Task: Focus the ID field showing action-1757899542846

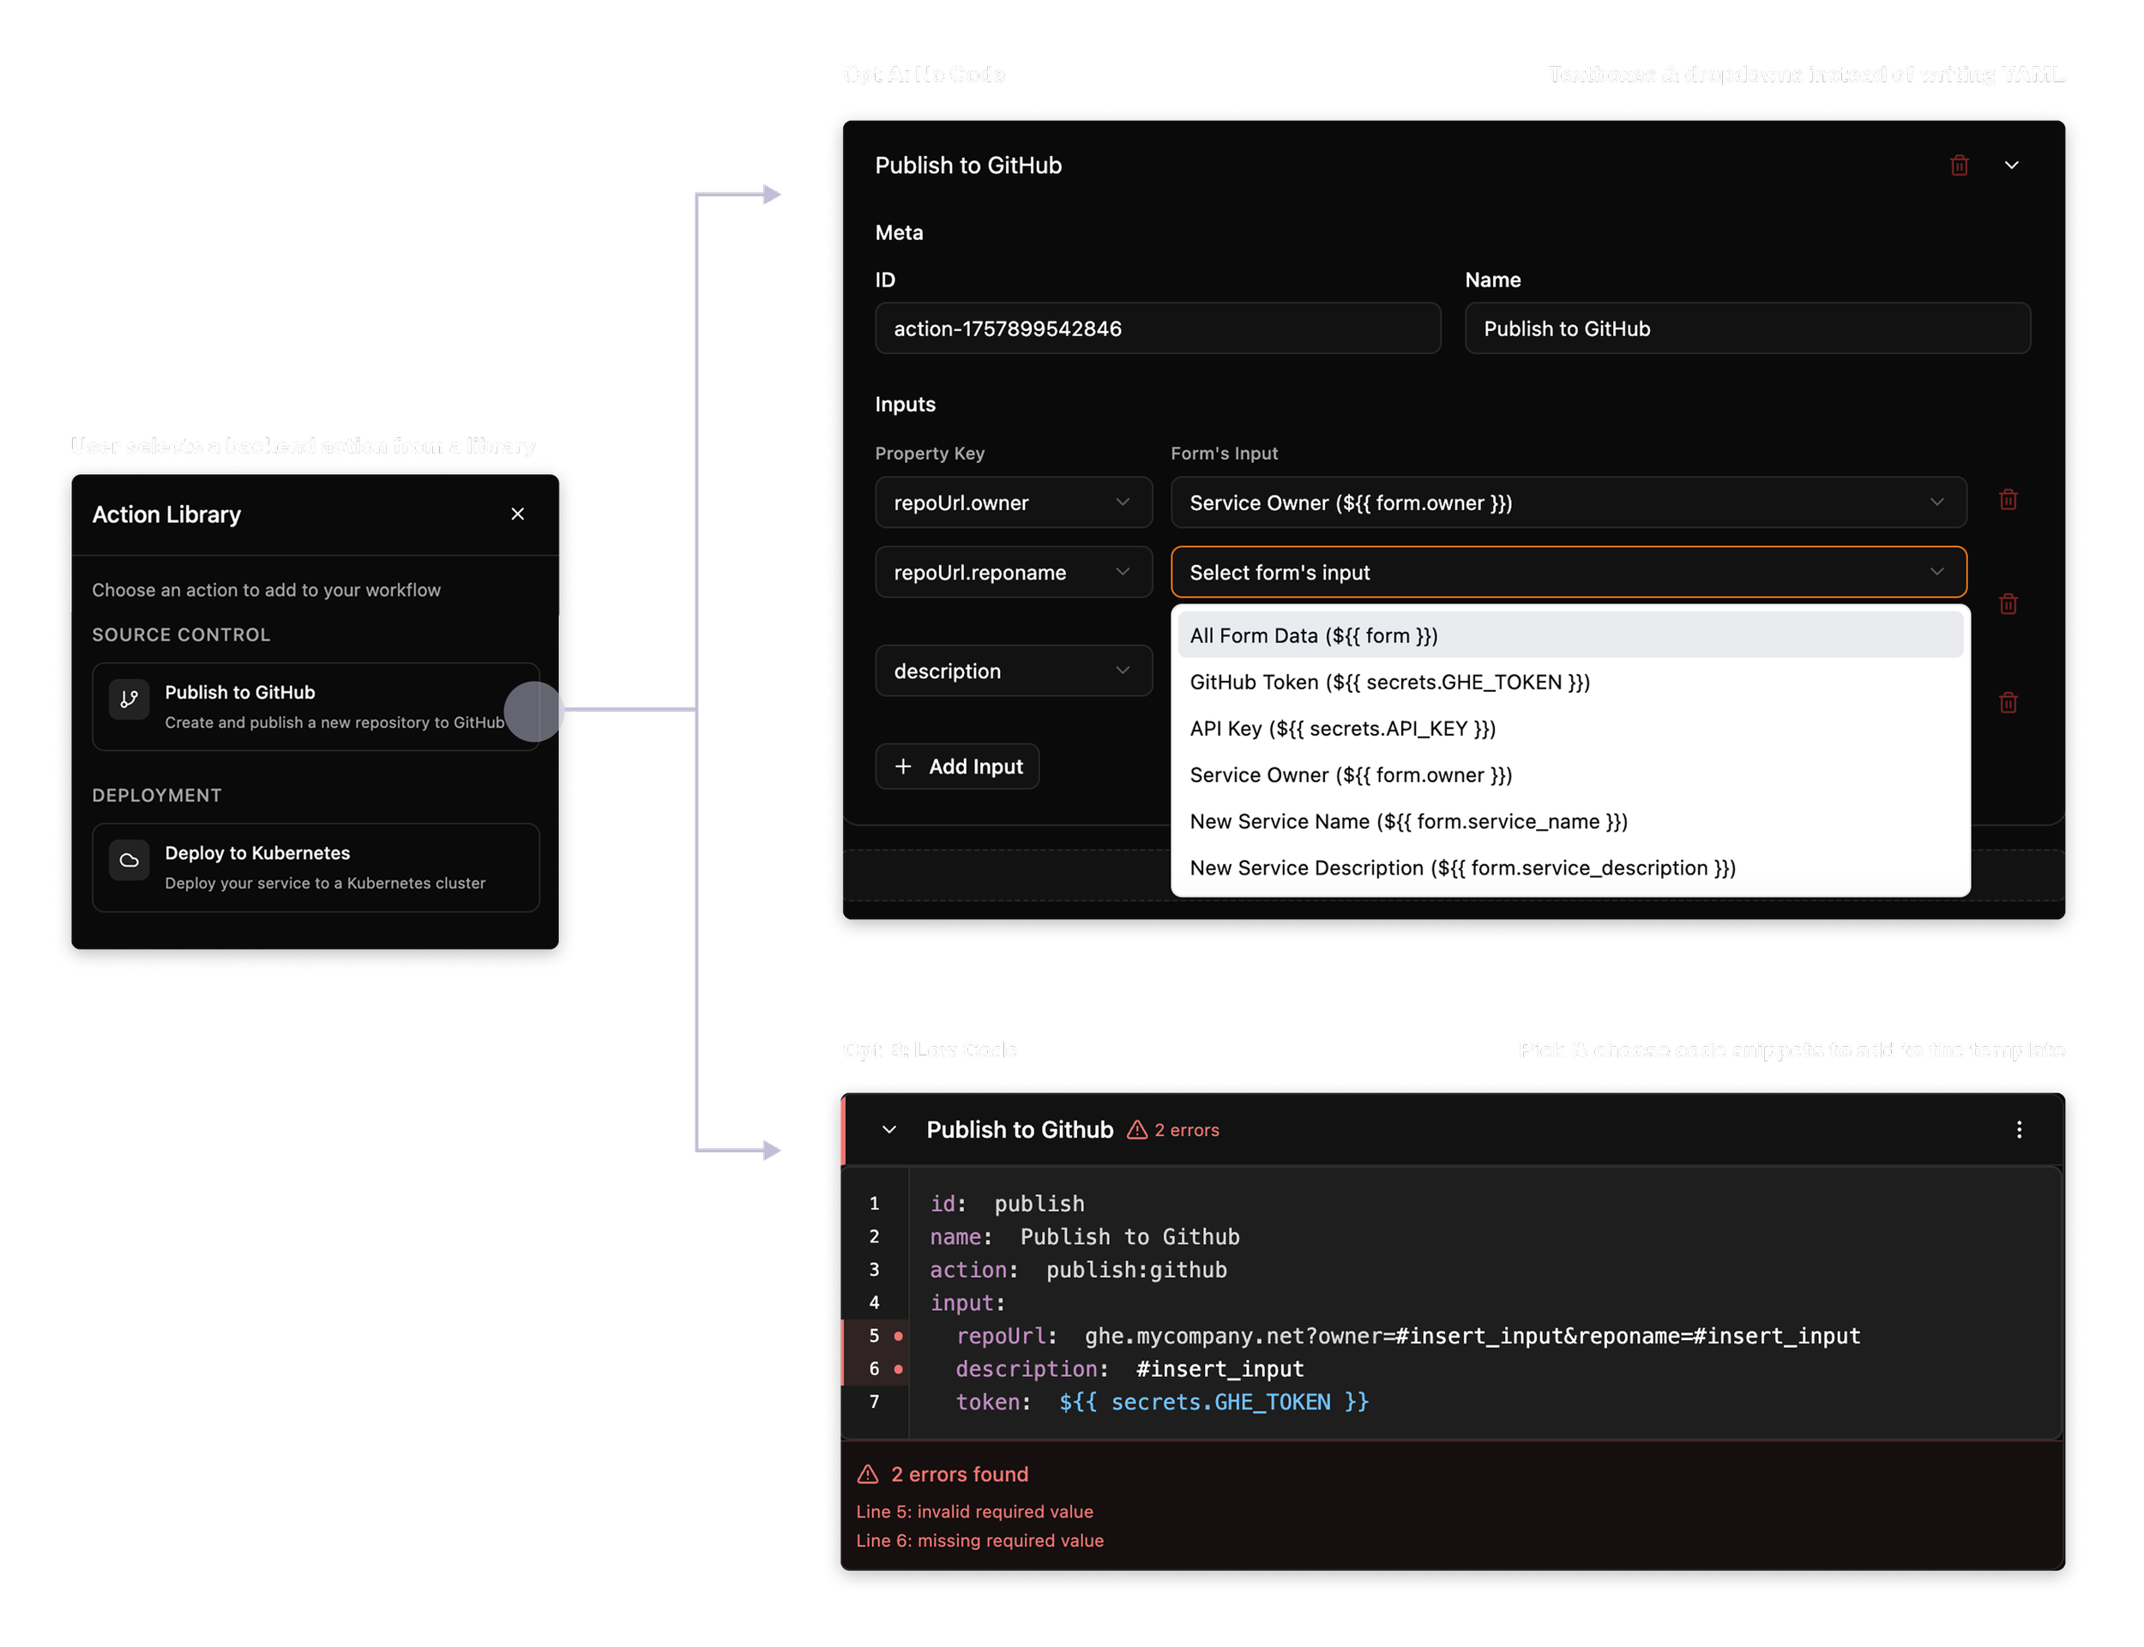Action: 1157,328
